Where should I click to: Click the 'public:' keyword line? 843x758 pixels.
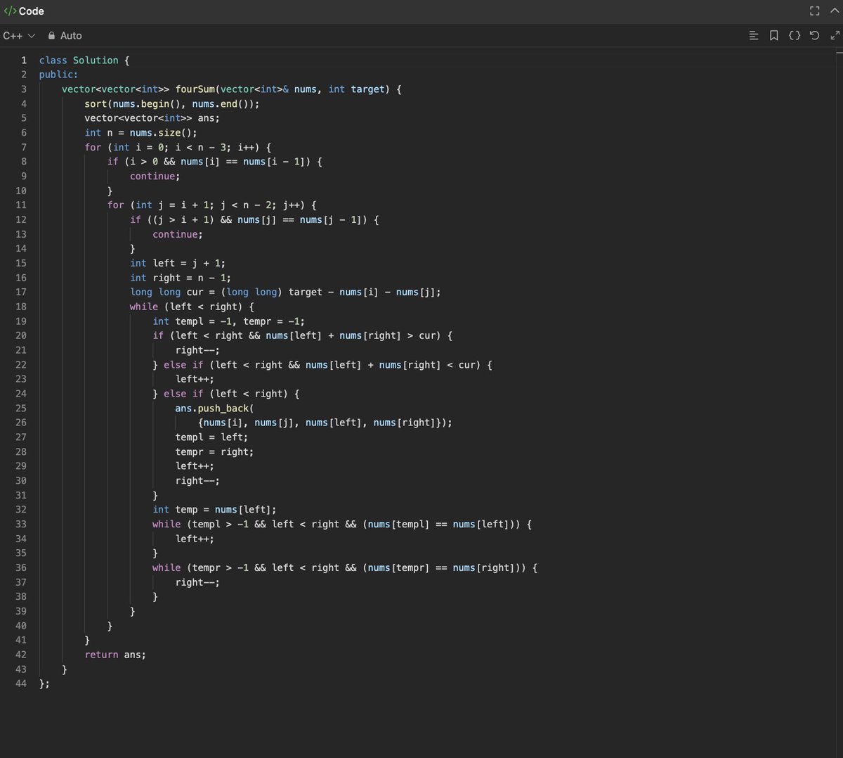pos(58,75)
